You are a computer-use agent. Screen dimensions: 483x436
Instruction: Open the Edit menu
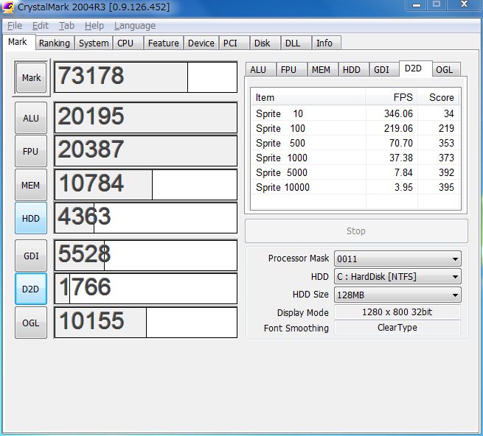tap(41, 26)
